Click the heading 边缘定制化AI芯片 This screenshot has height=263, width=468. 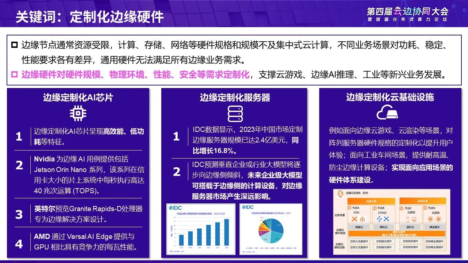[x=78, y=98]
